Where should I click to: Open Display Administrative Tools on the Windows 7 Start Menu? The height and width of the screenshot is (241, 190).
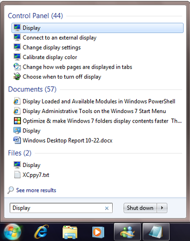point(94,111)
